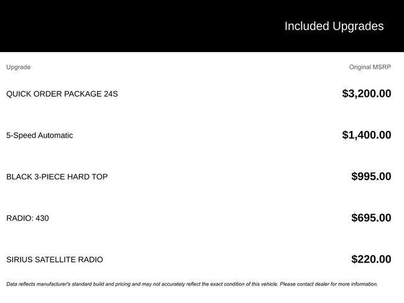Screen dimensions: 404x303
Task: Click "Please contact dealer for more information"
Action: pos(328,284)
